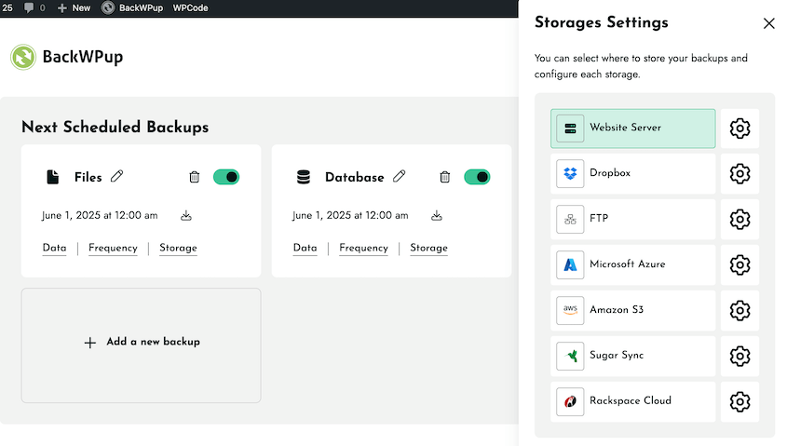Open Storage link in Database card
Screen dimensions: 787x446
[428, 248]
